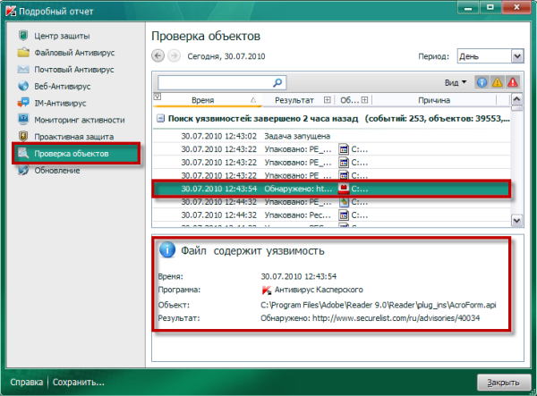Click the Справка link
The image size is (537, 396).
pyautogui.click(x=26, y=382)
